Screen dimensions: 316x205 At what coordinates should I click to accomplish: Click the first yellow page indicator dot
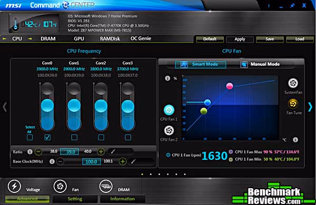(x=142, y=174)
